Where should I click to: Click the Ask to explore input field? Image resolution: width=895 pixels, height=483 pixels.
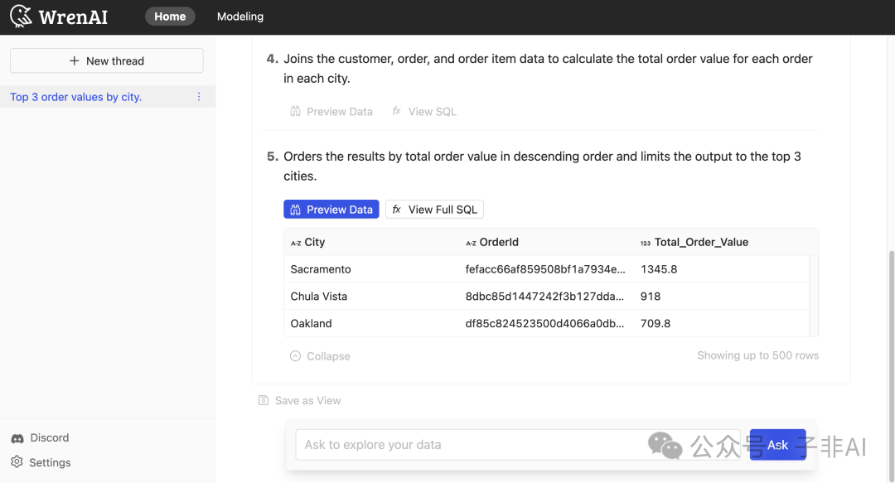472,445
